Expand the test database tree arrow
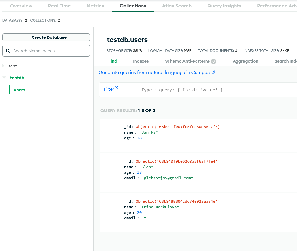This screenshot has width=297, height=251. click(3, 66)
